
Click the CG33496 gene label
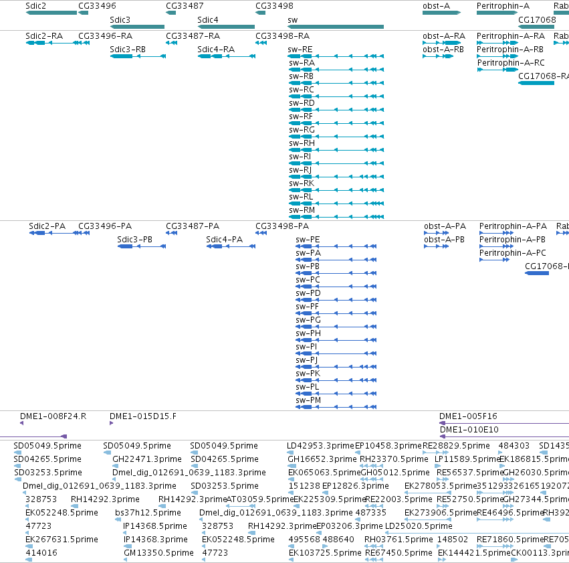pos(97,6)
